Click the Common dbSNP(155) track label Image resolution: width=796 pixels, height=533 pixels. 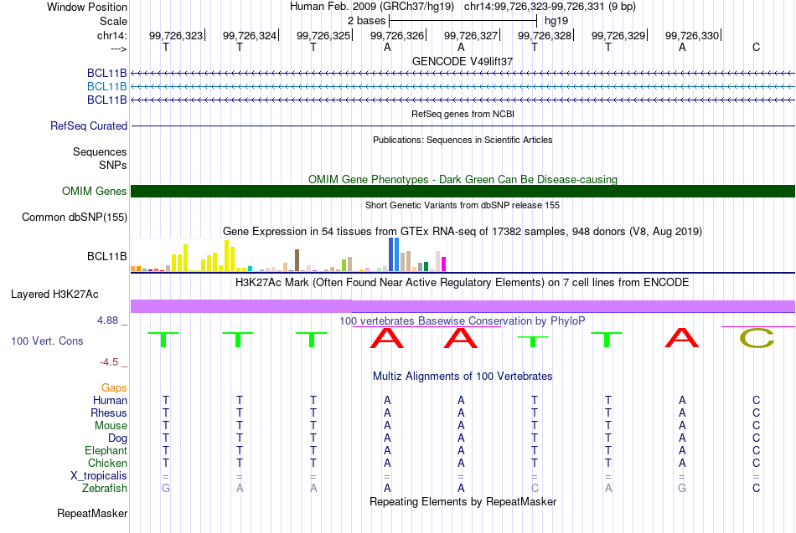(74, 217)
